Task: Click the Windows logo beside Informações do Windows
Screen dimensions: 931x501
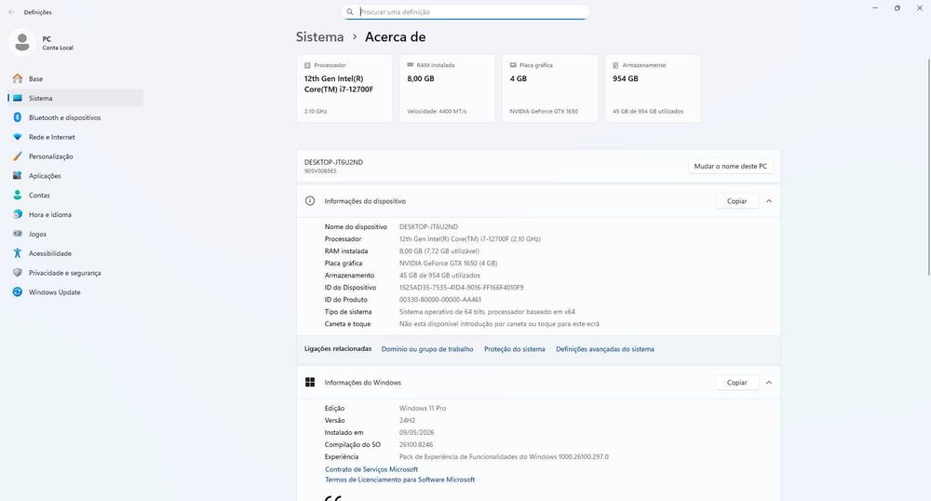Action: click(310, 383)
